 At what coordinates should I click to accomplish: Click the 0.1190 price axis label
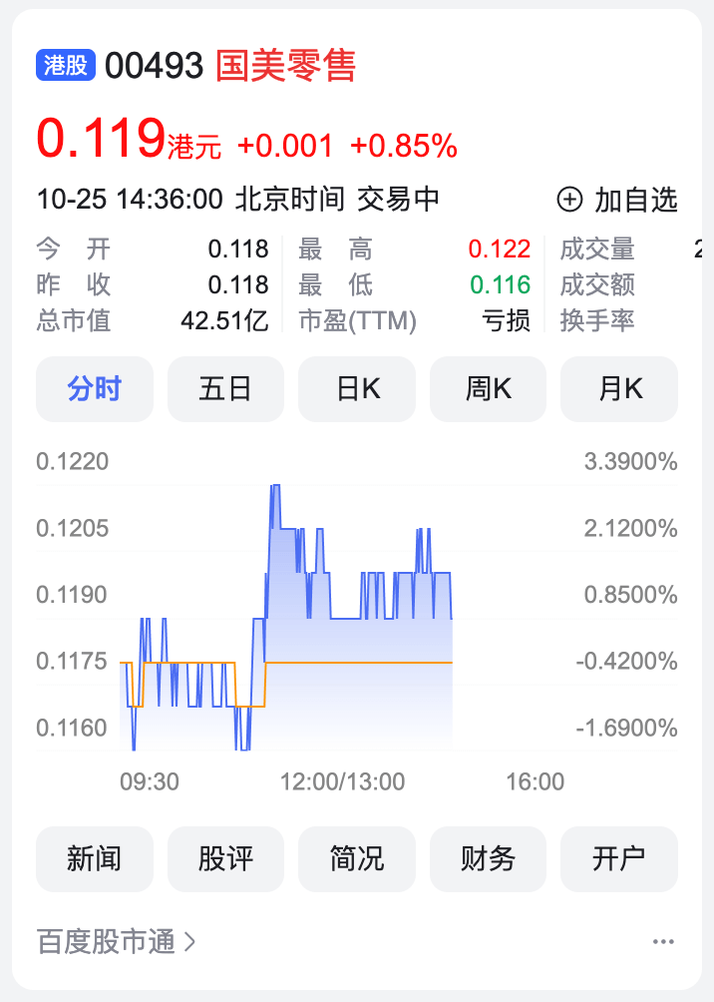72,594
